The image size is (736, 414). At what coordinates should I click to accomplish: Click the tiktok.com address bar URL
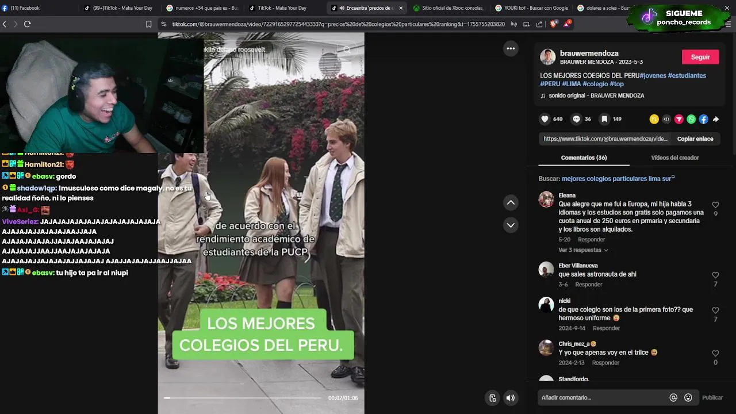(x=338, y=24)
